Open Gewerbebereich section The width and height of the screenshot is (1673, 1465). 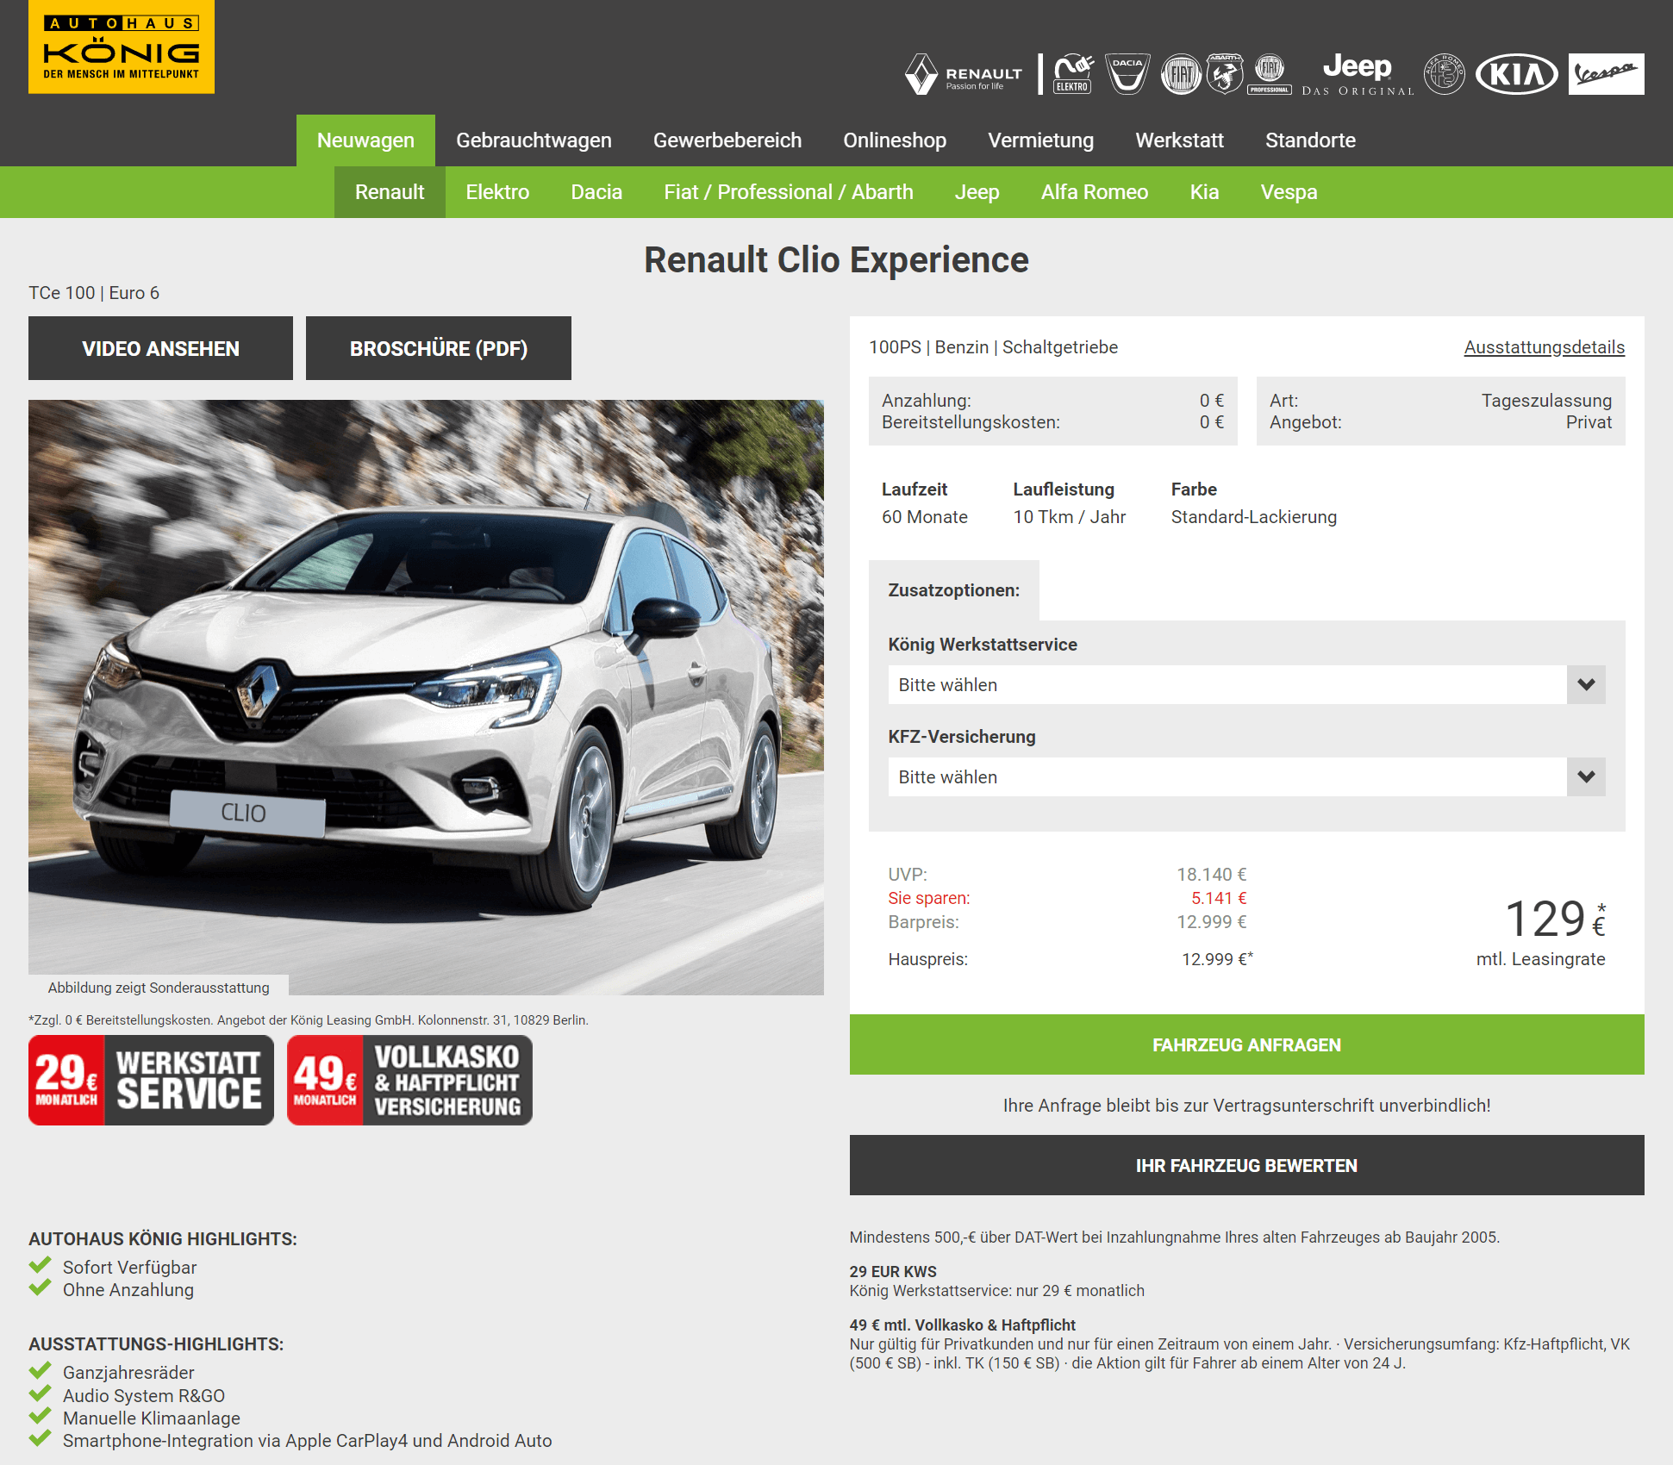click(727, 140)
